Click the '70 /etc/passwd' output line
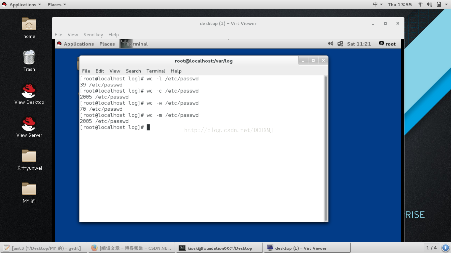 pos(101,109)
